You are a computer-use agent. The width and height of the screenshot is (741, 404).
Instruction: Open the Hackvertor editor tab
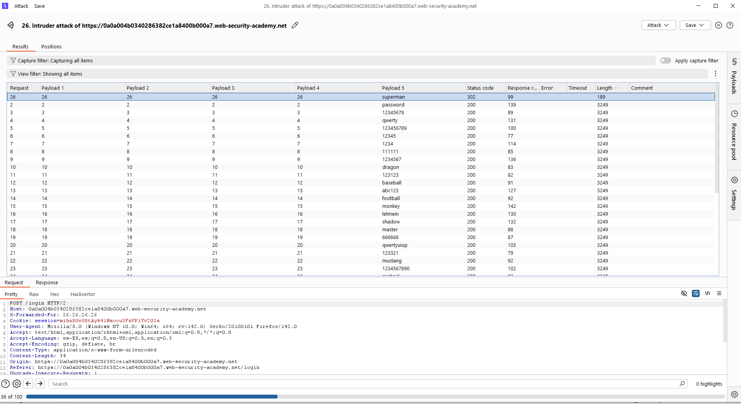(83, 294)
